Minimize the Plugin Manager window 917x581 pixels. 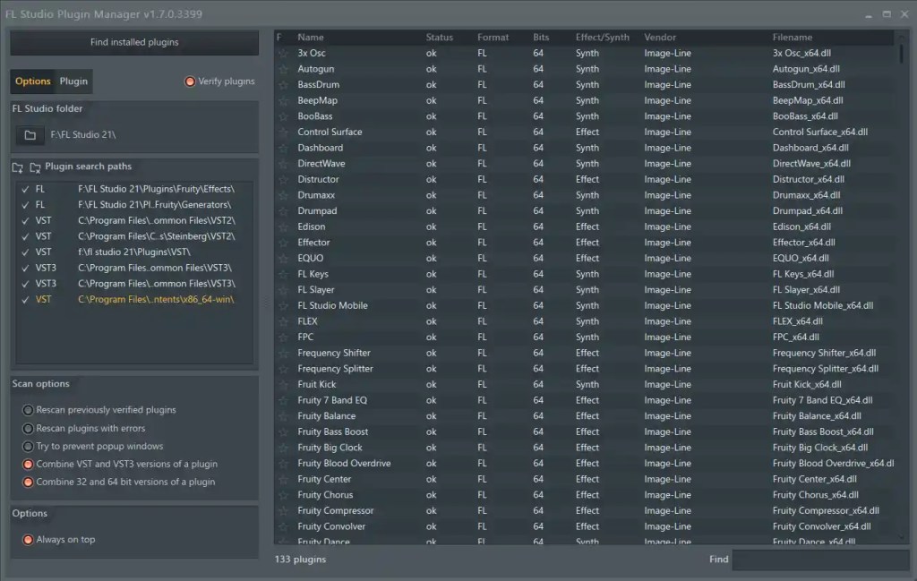tap(869, 15)
